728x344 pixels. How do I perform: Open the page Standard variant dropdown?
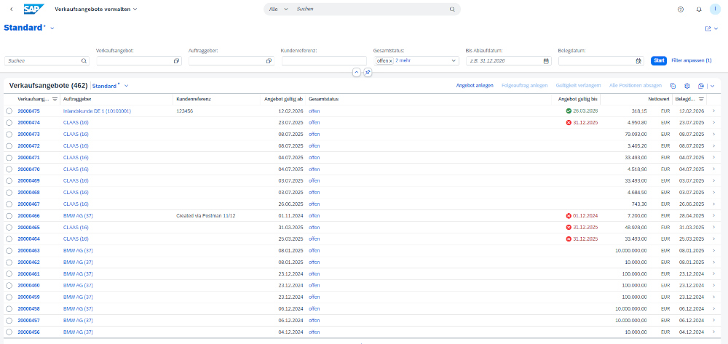tap(52, 28)
